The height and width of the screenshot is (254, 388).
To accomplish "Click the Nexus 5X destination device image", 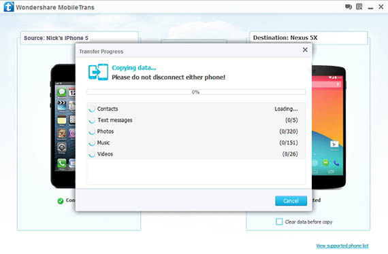I will pos(329,127).
